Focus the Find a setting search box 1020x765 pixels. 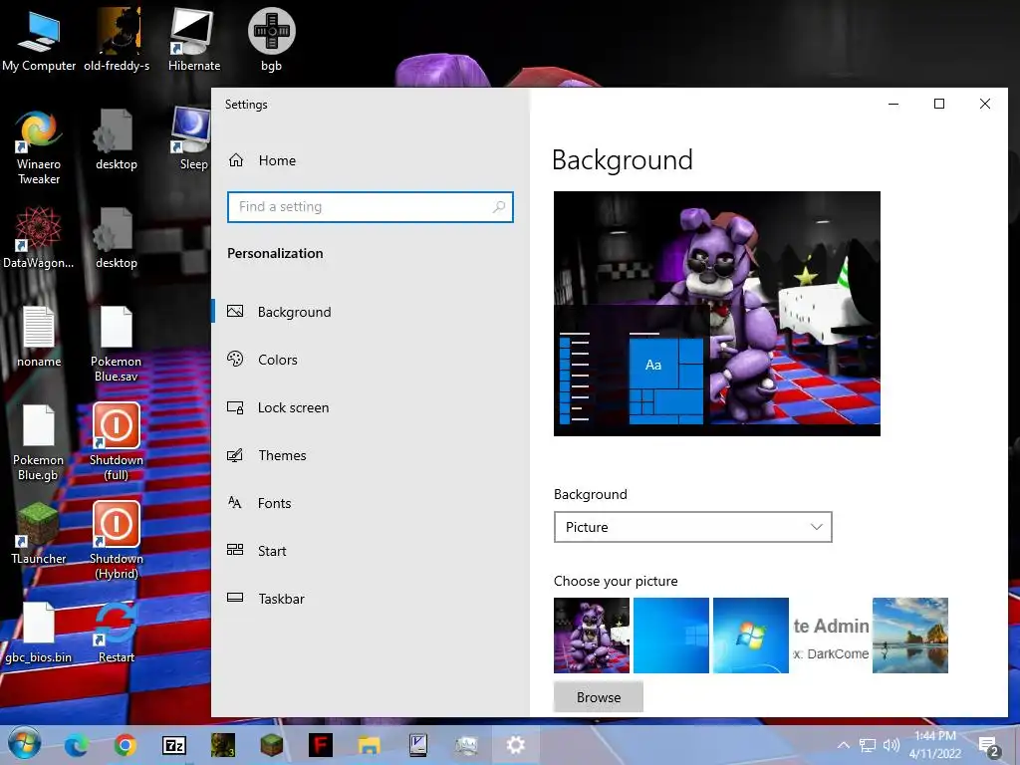click(371, 207)
